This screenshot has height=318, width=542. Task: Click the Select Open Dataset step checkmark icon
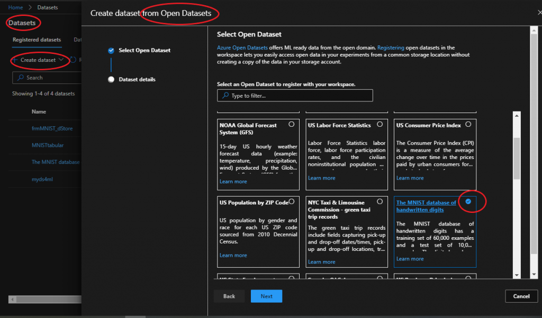pos(111,51)
